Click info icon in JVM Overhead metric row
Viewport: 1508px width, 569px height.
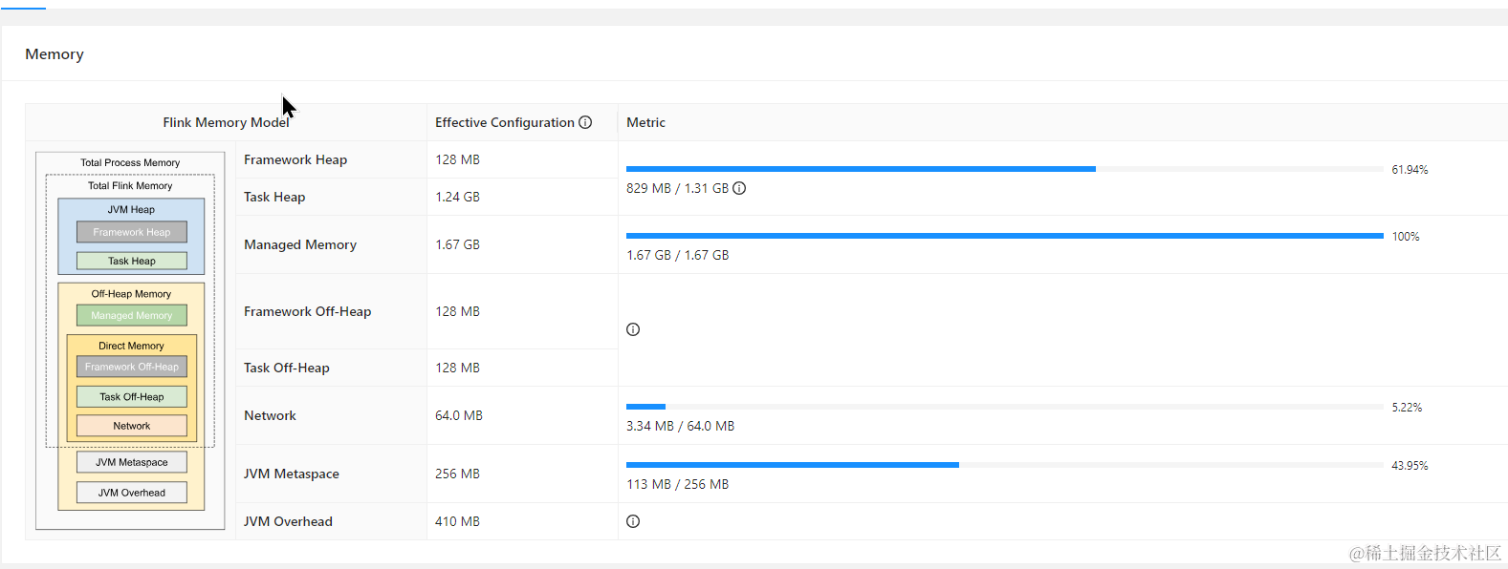(633, 521)
